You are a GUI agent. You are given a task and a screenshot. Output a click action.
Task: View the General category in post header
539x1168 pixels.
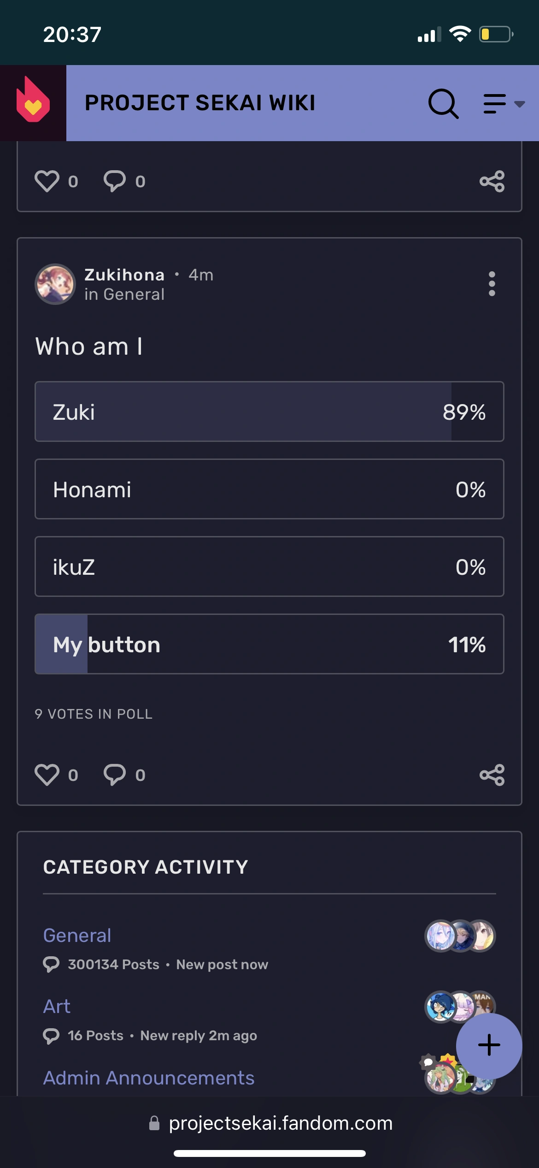pos(125,294)
